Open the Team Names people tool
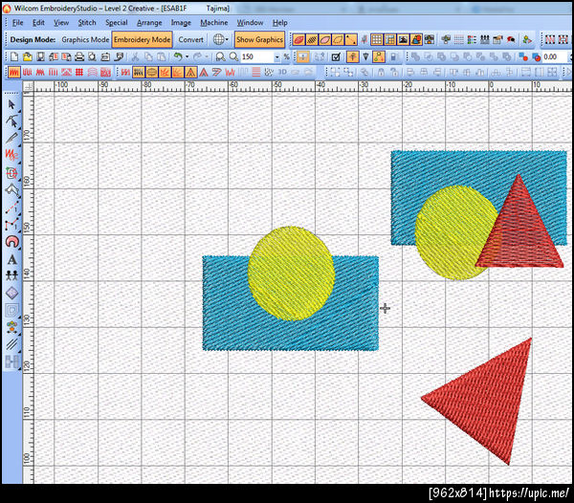574x503 pixels. (x=11, y=275)
